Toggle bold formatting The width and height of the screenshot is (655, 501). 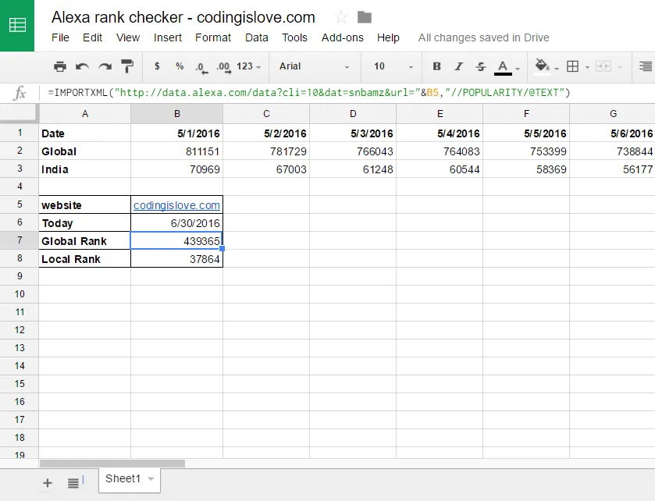437,66
